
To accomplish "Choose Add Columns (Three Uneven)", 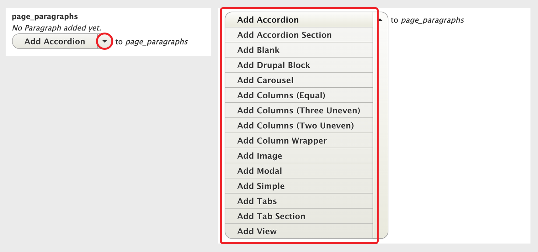I will pos(299,110).
